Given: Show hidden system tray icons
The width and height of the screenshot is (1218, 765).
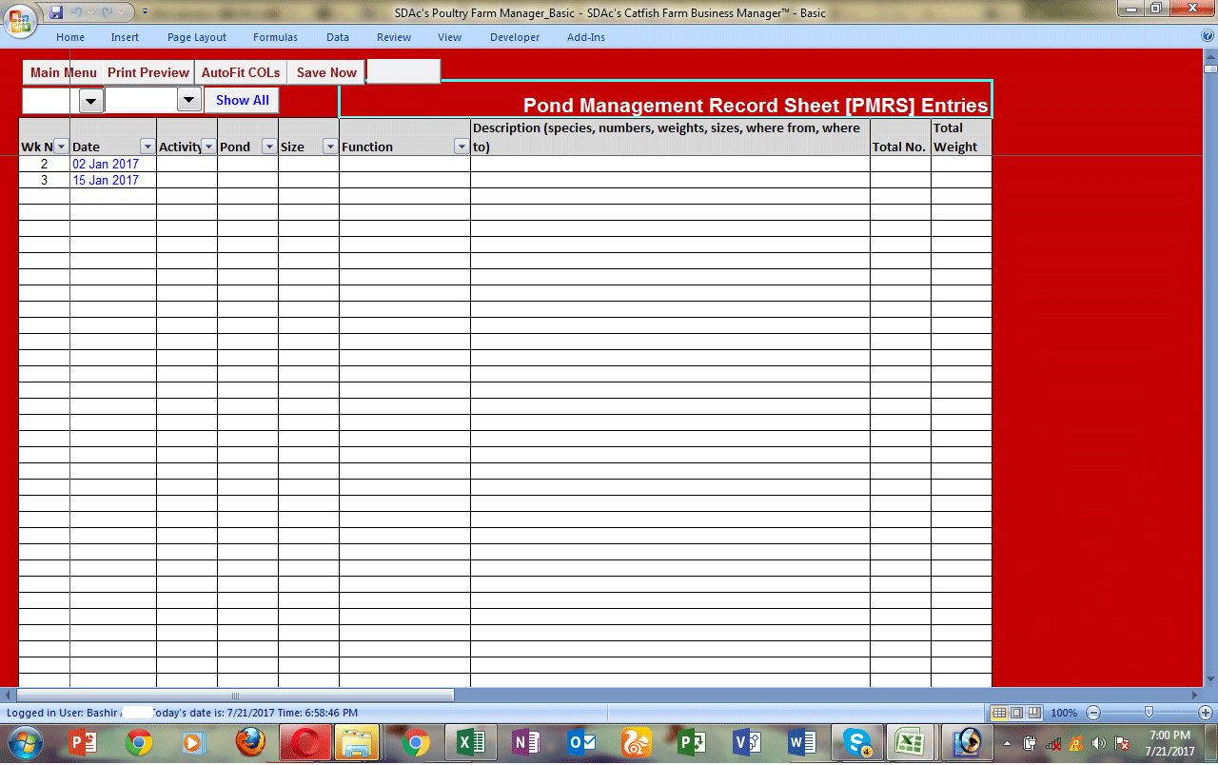Looking at the screenshot, I should tap(1007, 743).
